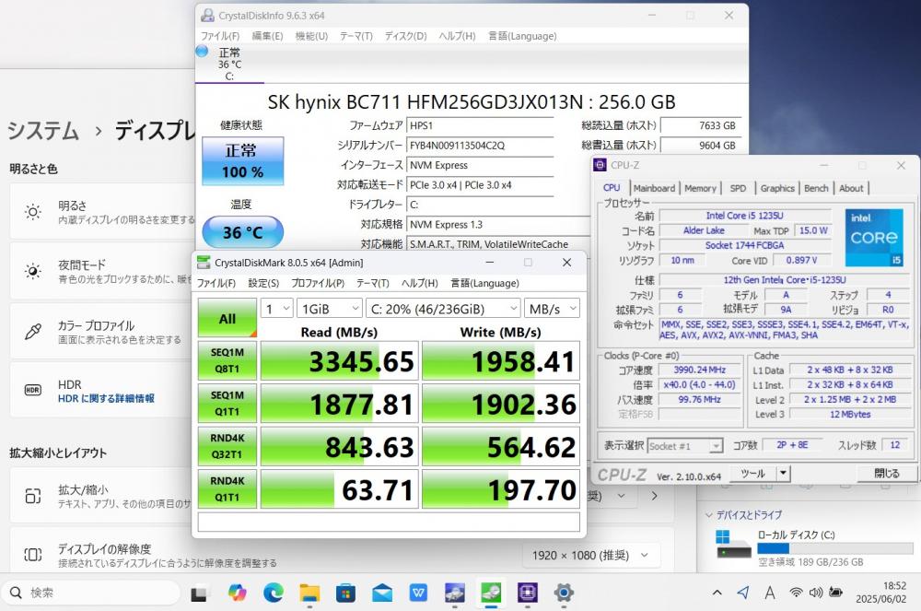Click the CrystalDiskInfo title bar app icon
The image size is (921, 611).
[x=207, y=16]
